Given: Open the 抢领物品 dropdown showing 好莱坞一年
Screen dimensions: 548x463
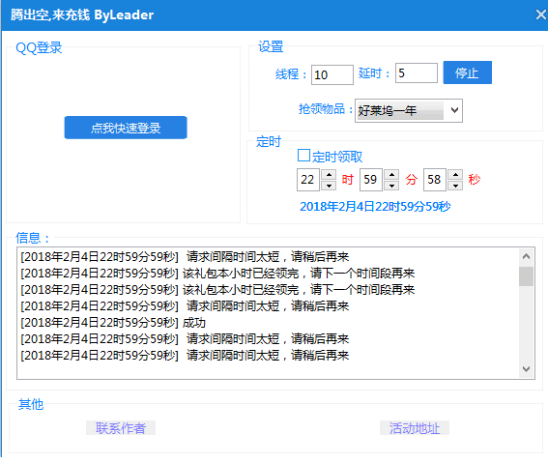Looking at the screenshot, I should point(409,111).
